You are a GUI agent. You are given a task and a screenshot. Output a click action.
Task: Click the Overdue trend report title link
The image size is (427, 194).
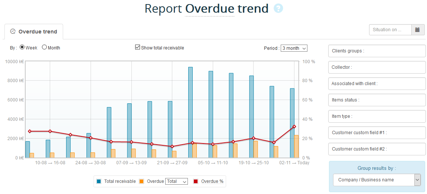226,9
